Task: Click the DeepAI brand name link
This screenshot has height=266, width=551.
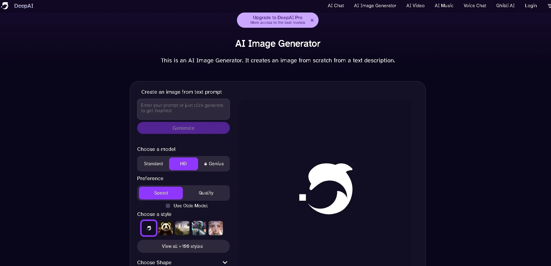Action: pyautogui.click(x=24, y=6)
